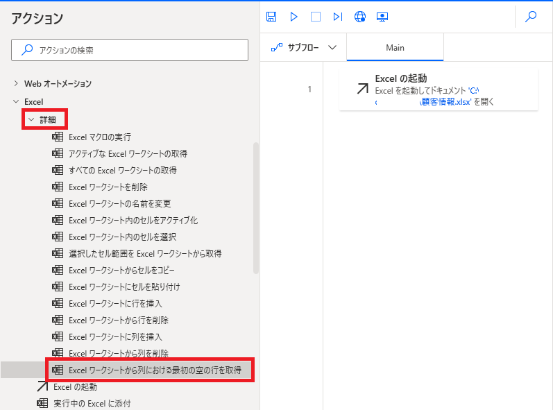
Task: Select Excel ワークシートに行を挿入
Action: (115, 304)
